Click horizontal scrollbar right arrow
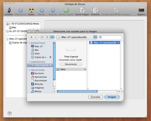Viewport: 151px width, 121px height. (x=122, y=92)
